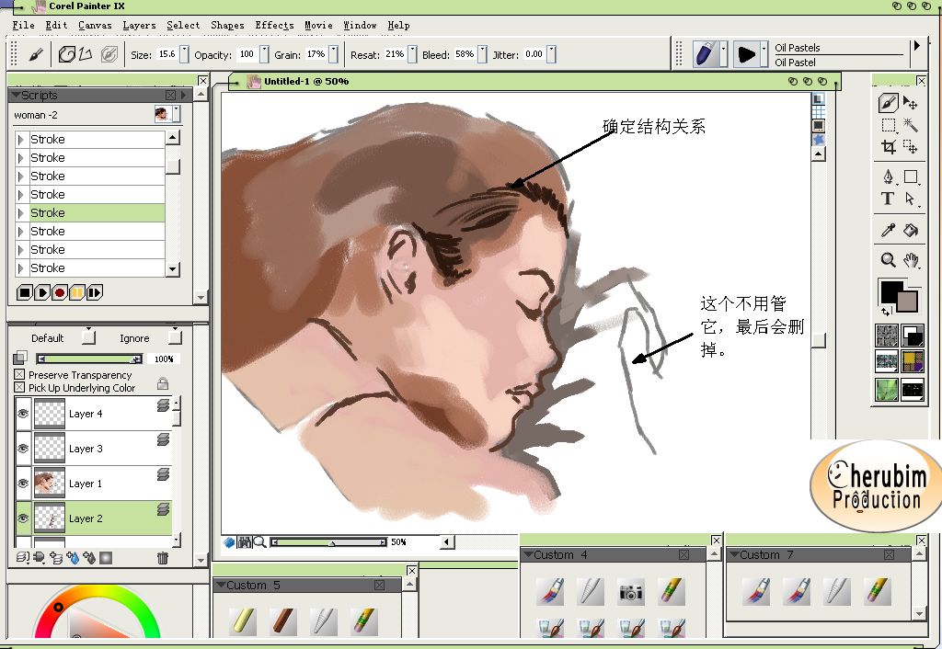Open the woman -2 script dropdown
942x649 pixels.
click(x=176, y=114)
